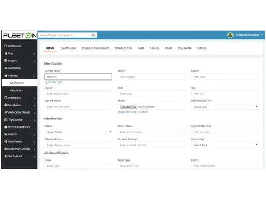The height and width of the screenshot is (200, 266).
Task: Click the Enter Cleaner_name field
Action: coord(78,145)
